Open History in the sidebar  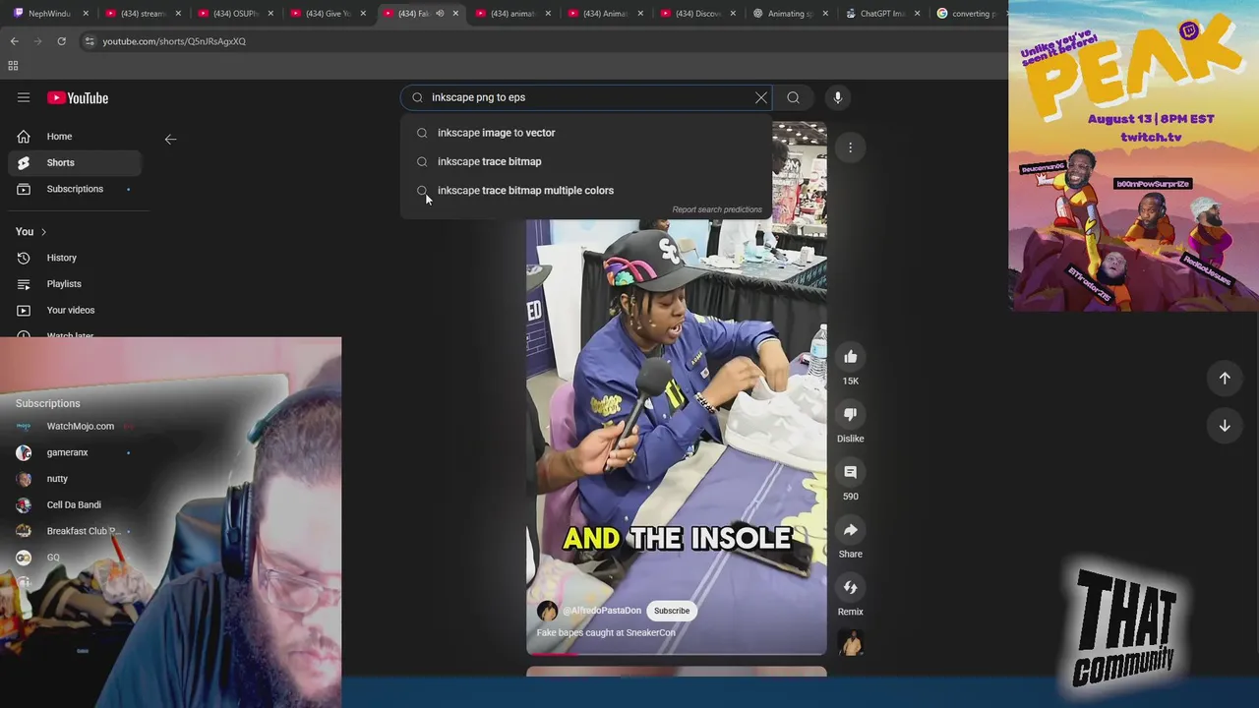pos(74,258)
